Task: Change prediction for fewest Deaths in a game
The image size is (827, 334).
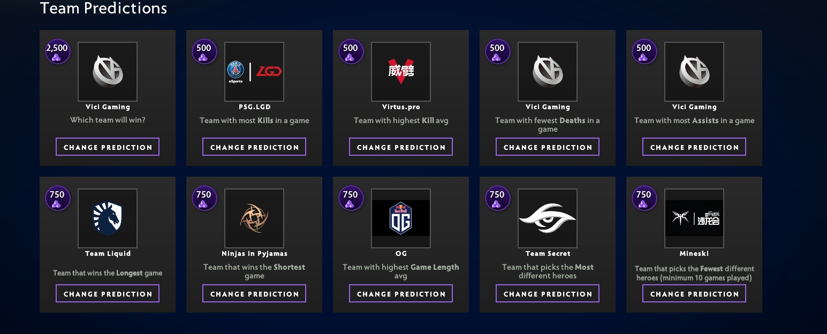Action: (x=548, y=147)
